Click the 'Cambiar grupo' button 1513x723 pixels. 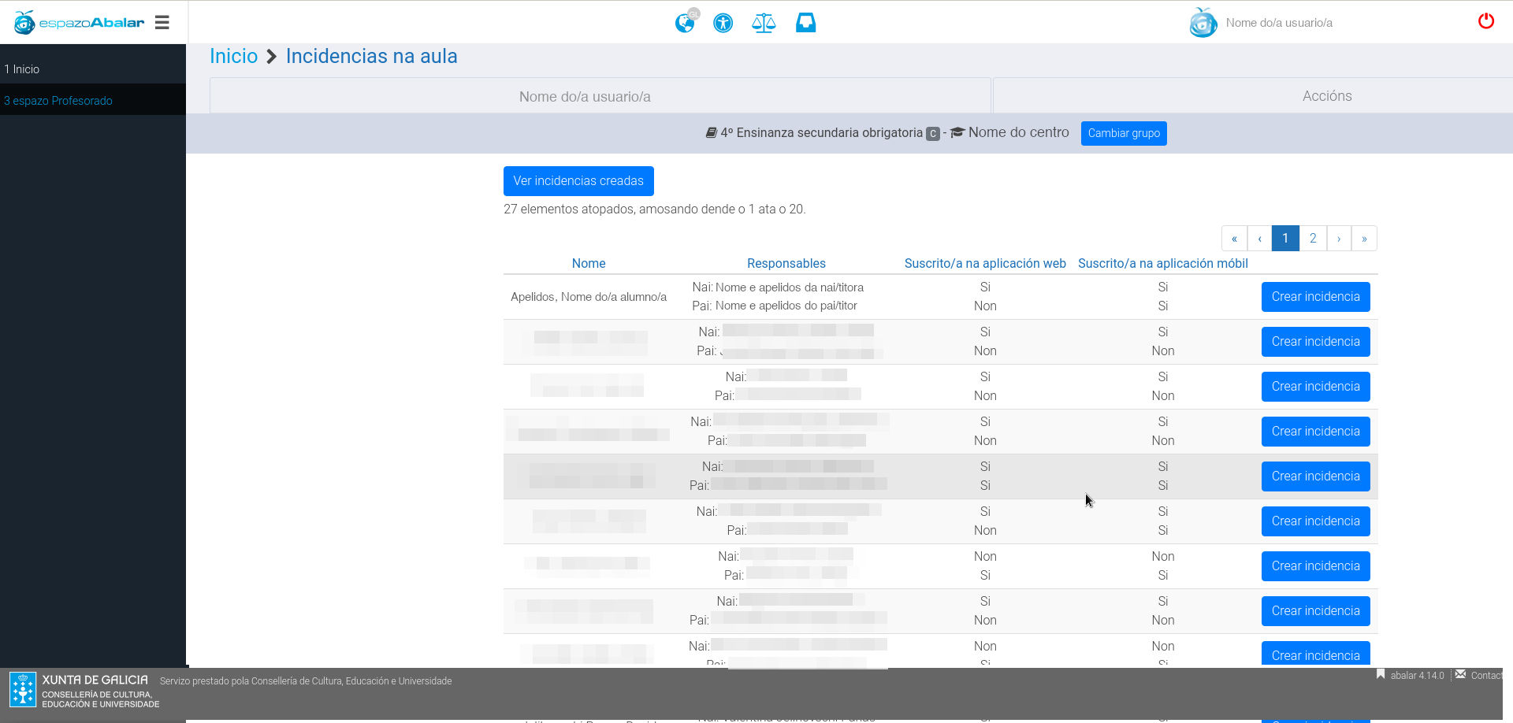click(x=1124, y=133)
